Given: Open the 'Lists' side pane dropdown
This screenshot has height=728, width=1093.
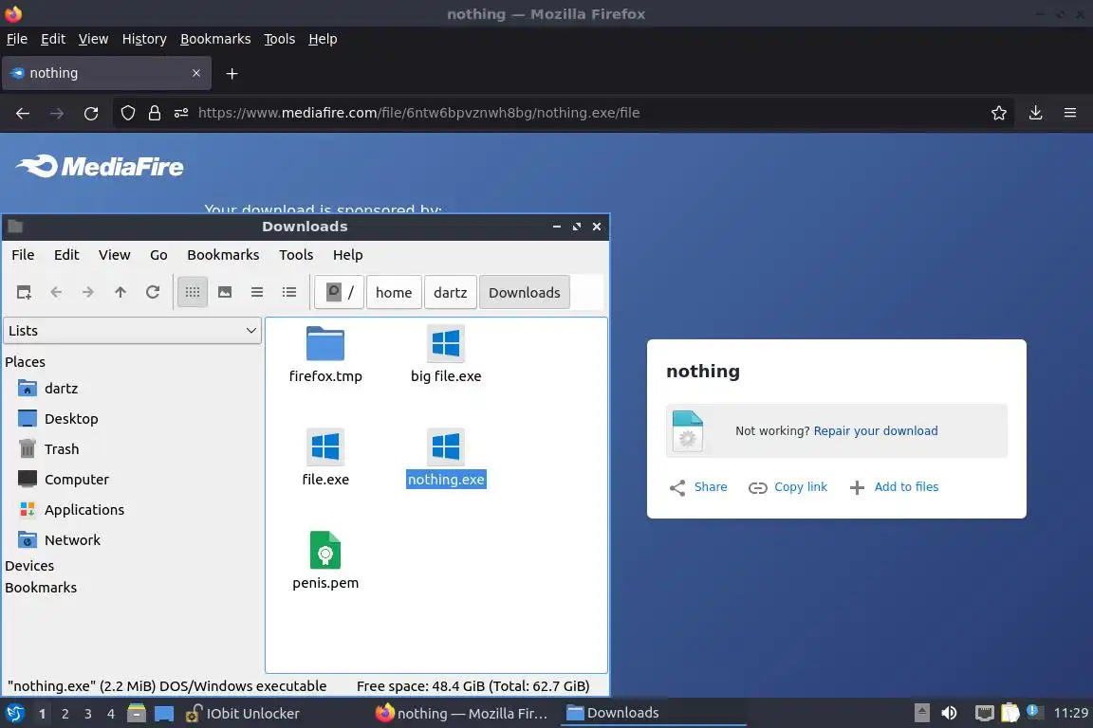Looking at the screenshot, I should pos(133,331).
